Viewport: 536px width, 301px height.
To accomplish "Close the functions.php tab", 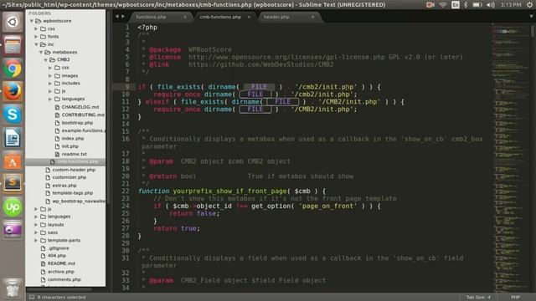I will (185, 17).
